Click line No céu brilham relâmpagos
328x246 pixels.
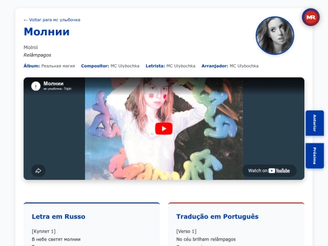click(x=206, y=239)
